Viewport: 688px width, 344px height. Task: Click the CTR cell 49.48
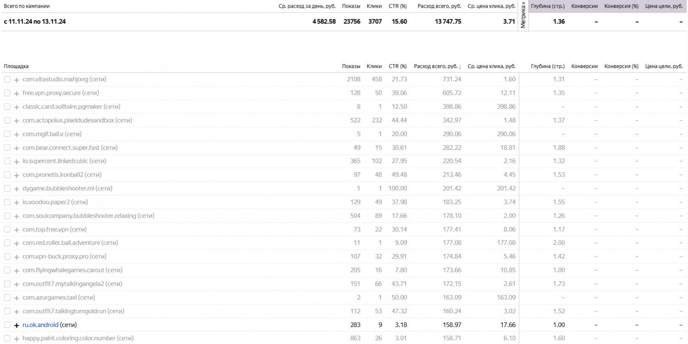pos(399,174)
